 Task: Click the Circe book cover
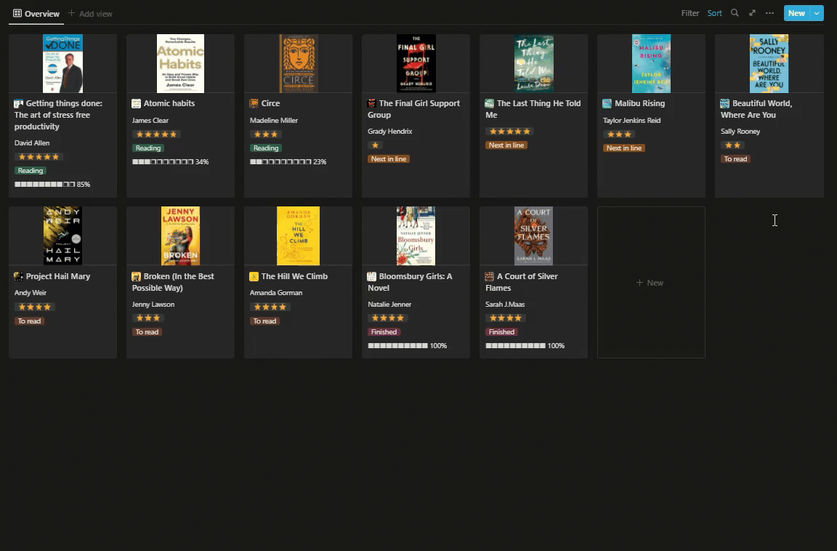pos(299,63)
